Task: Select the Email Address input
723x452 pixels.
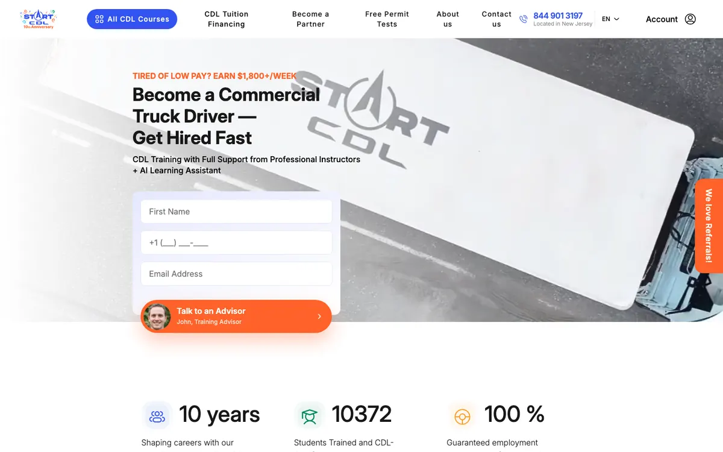Action: pyautogui.click(x=236, y=274)
